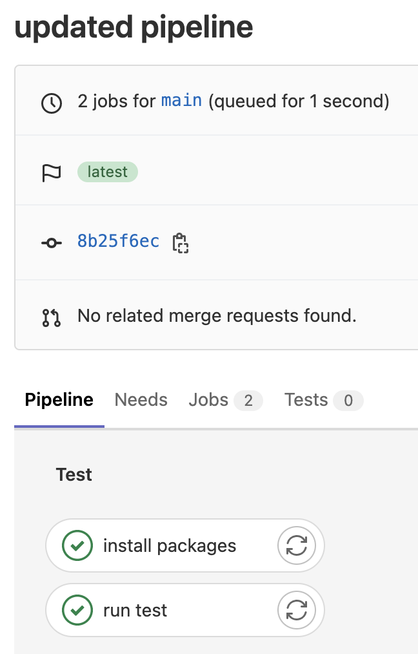The height and width of the screenshot is (654, 418).
Task: Retry the install packages job
Action: tap(296, 545)
